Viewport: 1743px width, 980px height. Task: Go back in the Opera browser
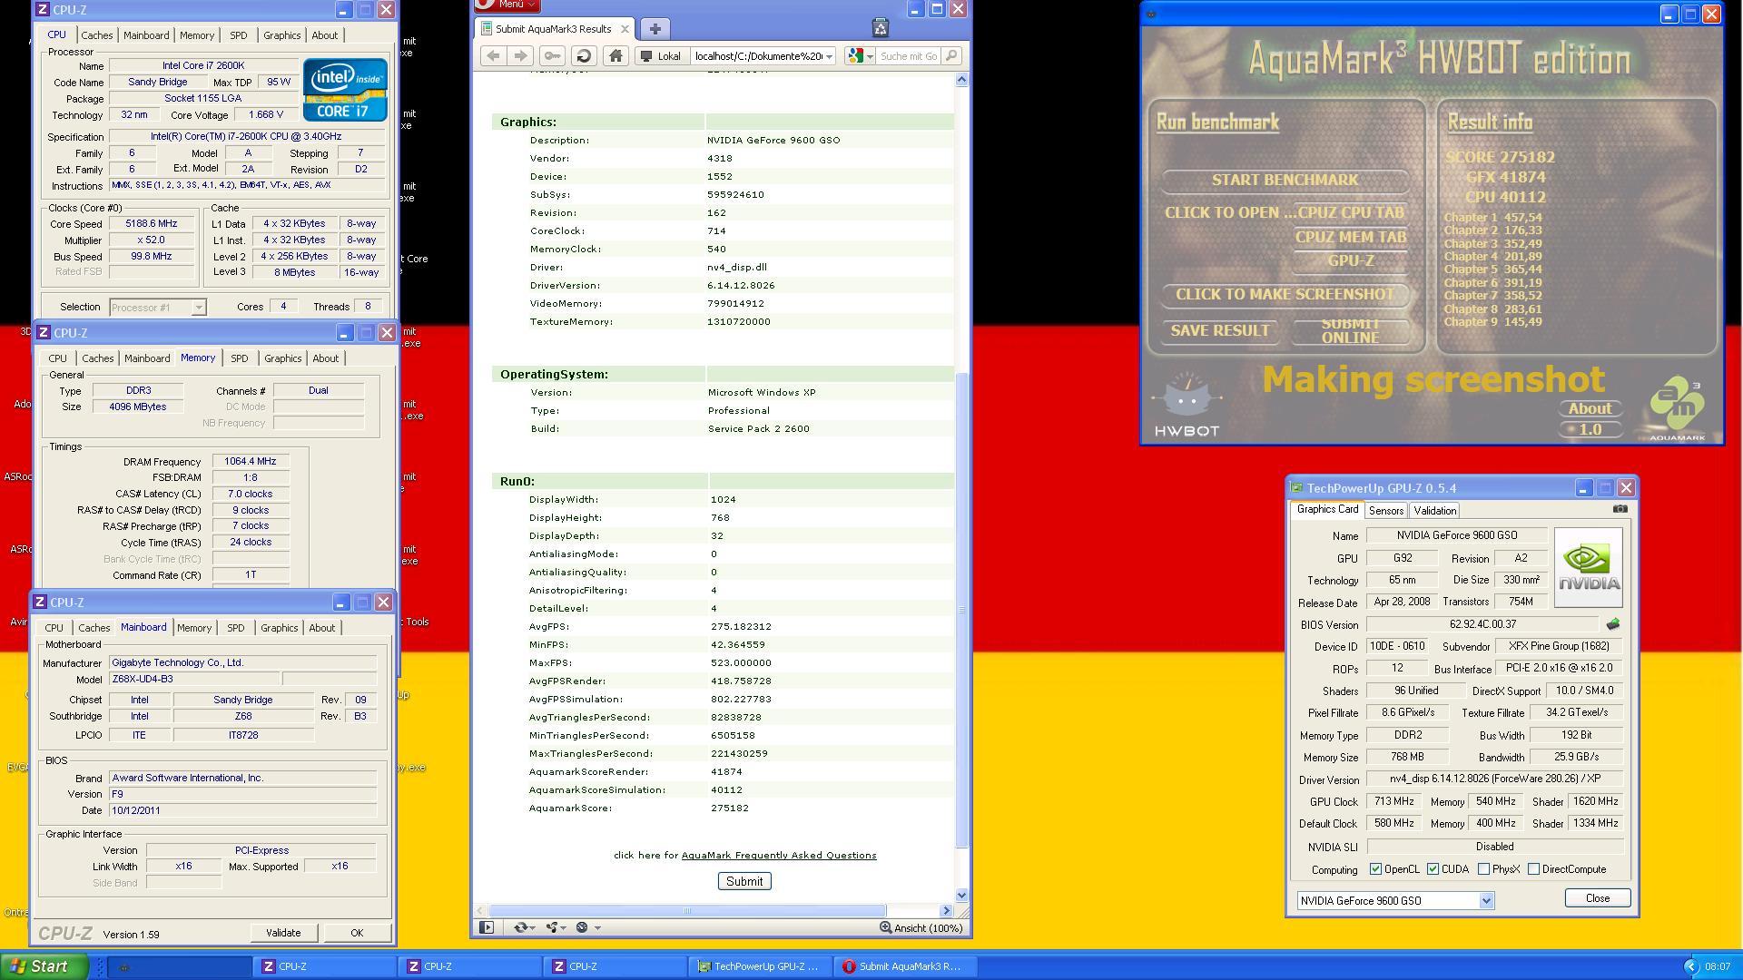click(x=493, y=56)
